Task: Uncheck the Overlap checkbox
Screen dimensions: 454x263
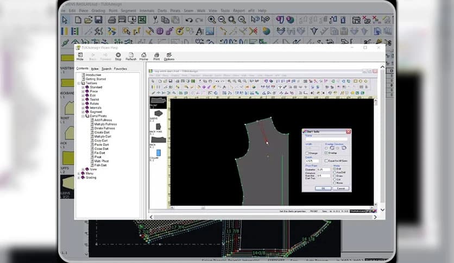Action: 326,153
